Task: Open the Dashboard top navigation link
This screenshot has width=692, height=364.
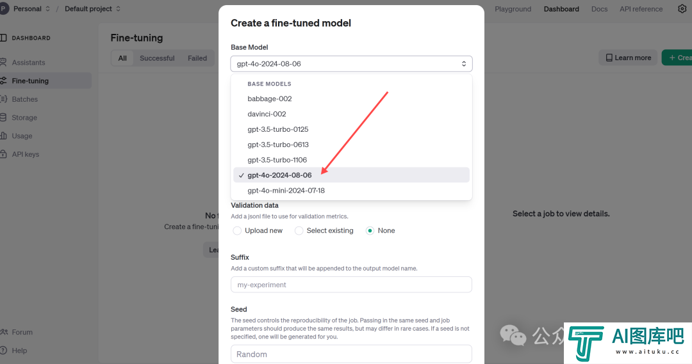Action: click(x=561, y=9)
